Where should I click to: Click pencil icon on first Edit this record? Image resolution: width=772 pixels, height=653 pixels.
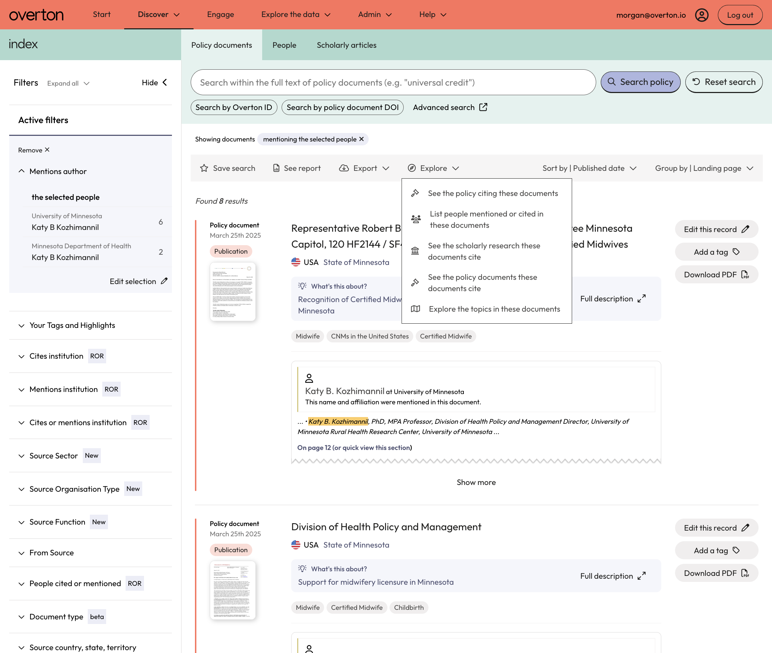pyautogui.click(x=745, y=229)
